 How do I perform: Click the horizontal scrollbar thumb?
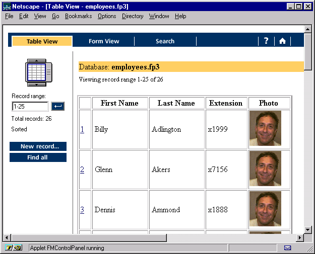coord(89,238)
